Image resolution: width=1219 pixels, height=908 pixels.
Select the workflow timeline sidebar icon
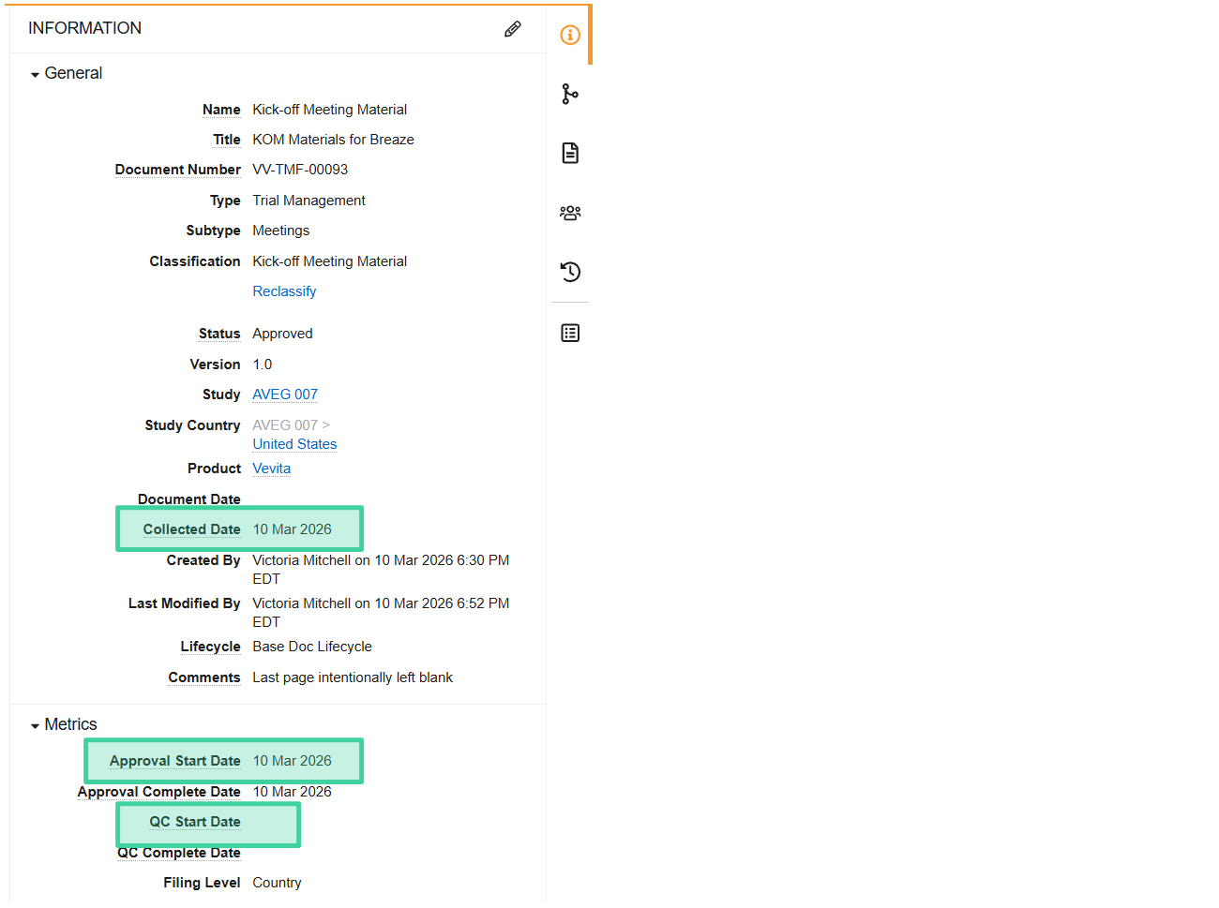pos(569,94)
